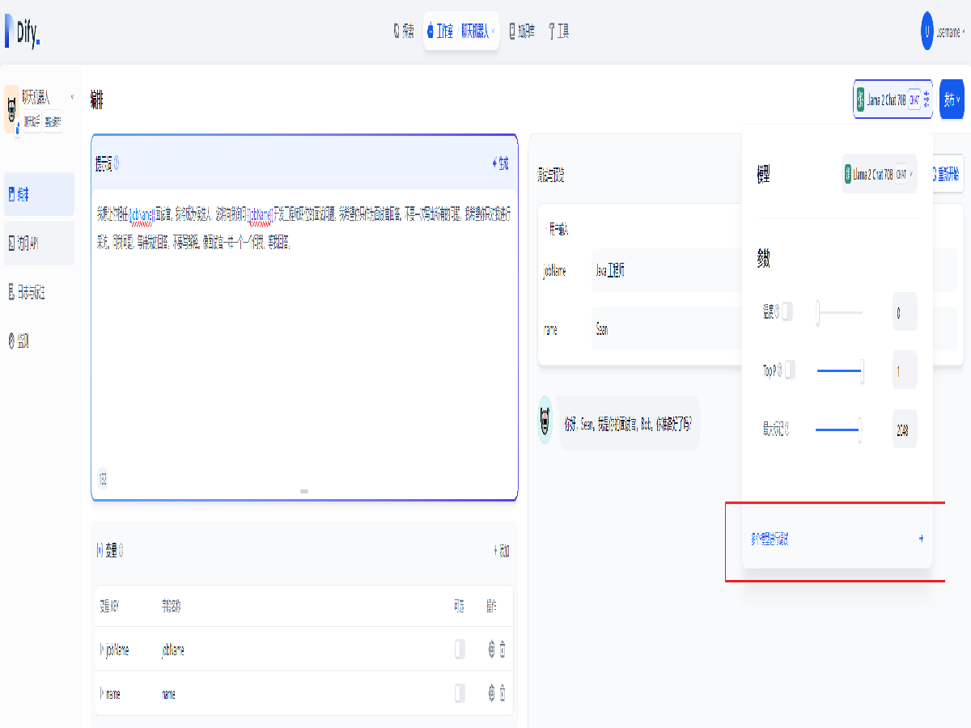This screenshot has width=971, height=728.
Task: Expand the 发布 publish dropdown
Action: coord(952,99)
